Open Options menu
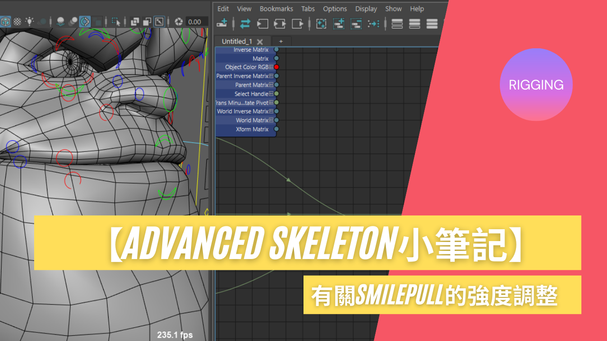Viewport: 607px width, 341px height. click(335, 9)
